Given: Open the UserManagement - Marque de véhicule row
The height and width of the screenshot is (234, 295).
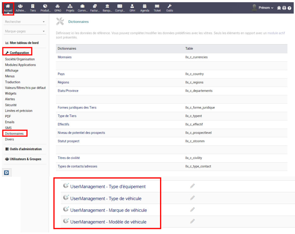Looking at the screenshot, I should (108, 210).
